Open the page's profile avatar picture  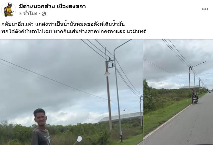click(9, 10)
